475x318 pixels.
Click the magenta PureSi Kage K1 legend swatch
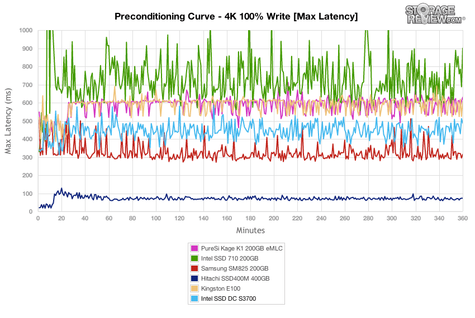194,248
